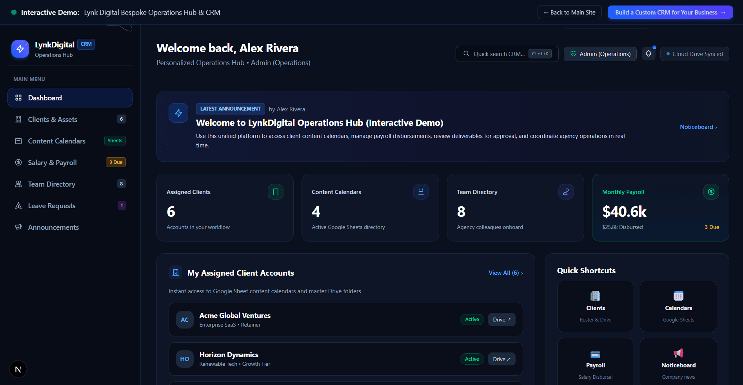Open Drive for Horizon Dynamics
The image size is (743, 385).
(501, 359)
